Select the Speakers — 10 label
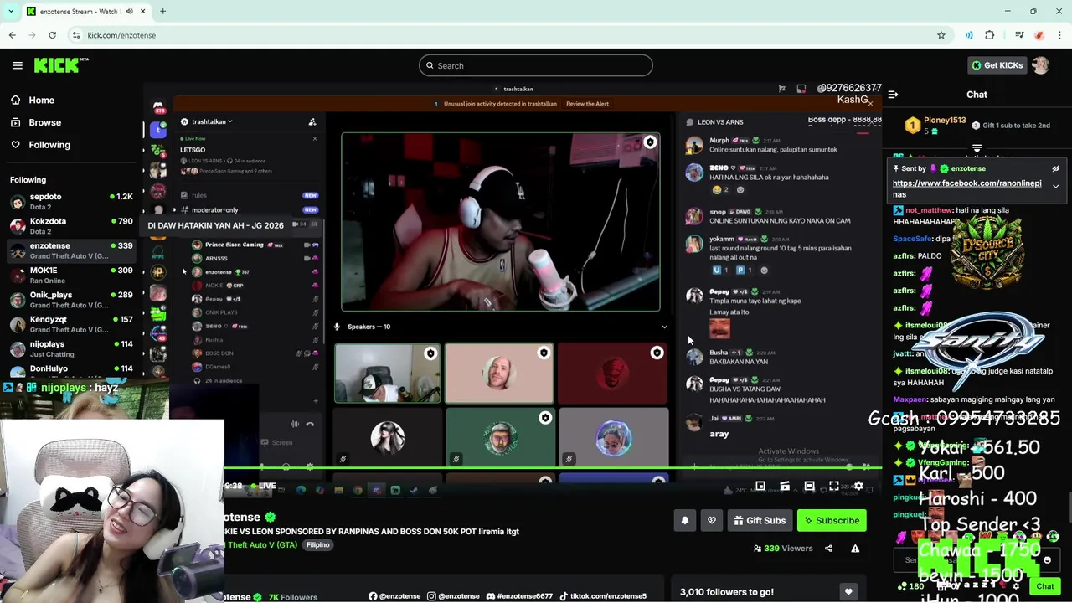The height and width of the screenshot is (603, 1072). (368, 327)
